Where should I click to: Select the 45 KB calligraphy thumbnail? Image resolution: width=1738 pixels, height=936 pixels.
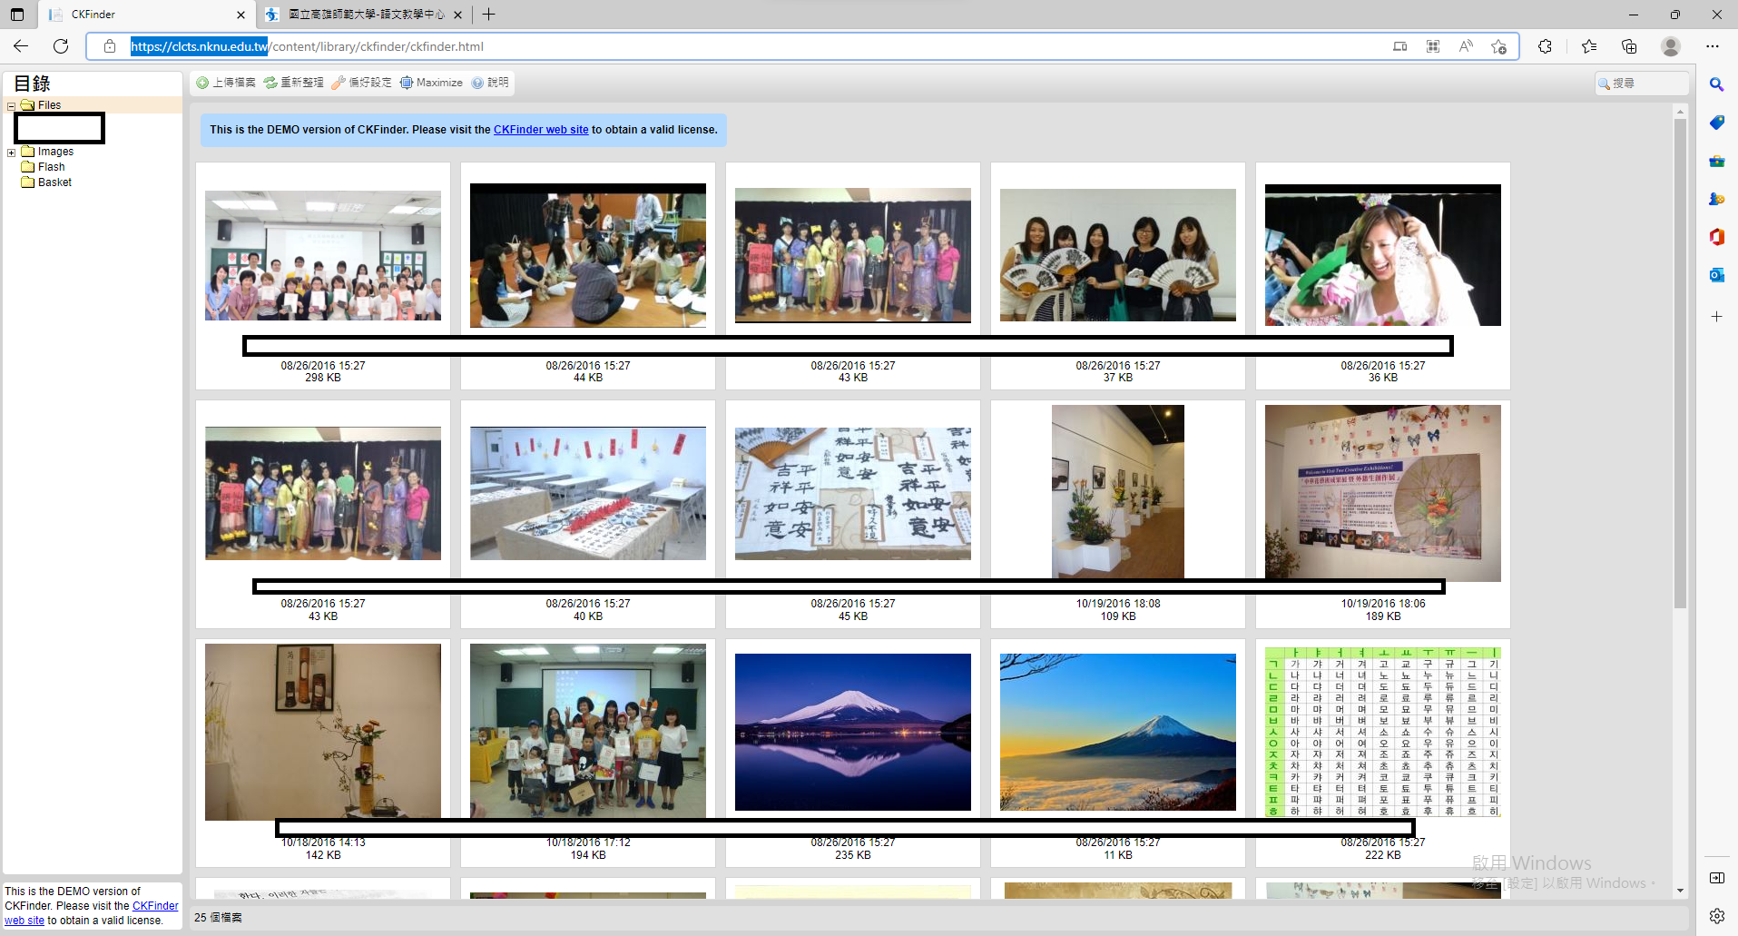tap(853, 493)
